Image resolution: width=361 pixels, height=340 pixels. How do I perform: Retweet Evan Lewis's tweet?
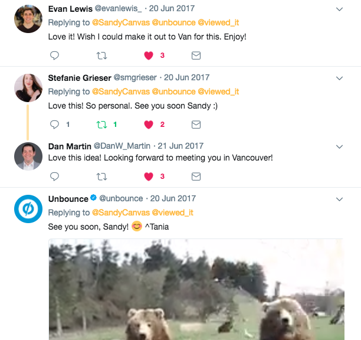pos(101,55)
